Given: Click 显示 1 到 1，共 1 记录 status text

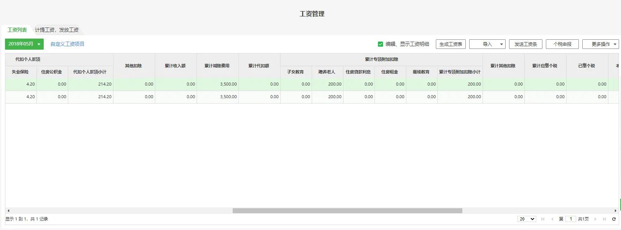Looking at the screenshot, I should (x=26, y=219).
